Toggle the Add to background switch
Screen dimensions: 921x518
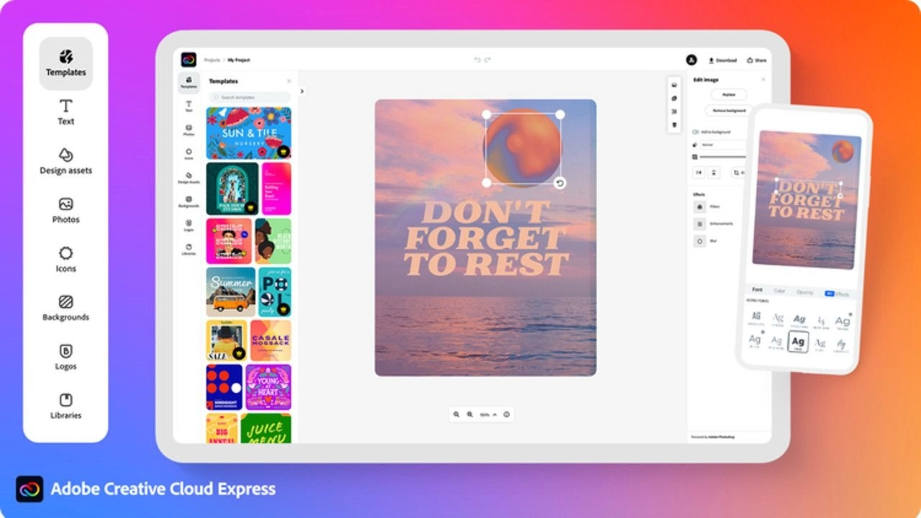[696, 132]
